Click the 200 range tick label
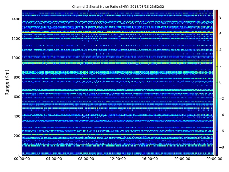This screenshot has height=172, width=229. (x=17, y=136)
